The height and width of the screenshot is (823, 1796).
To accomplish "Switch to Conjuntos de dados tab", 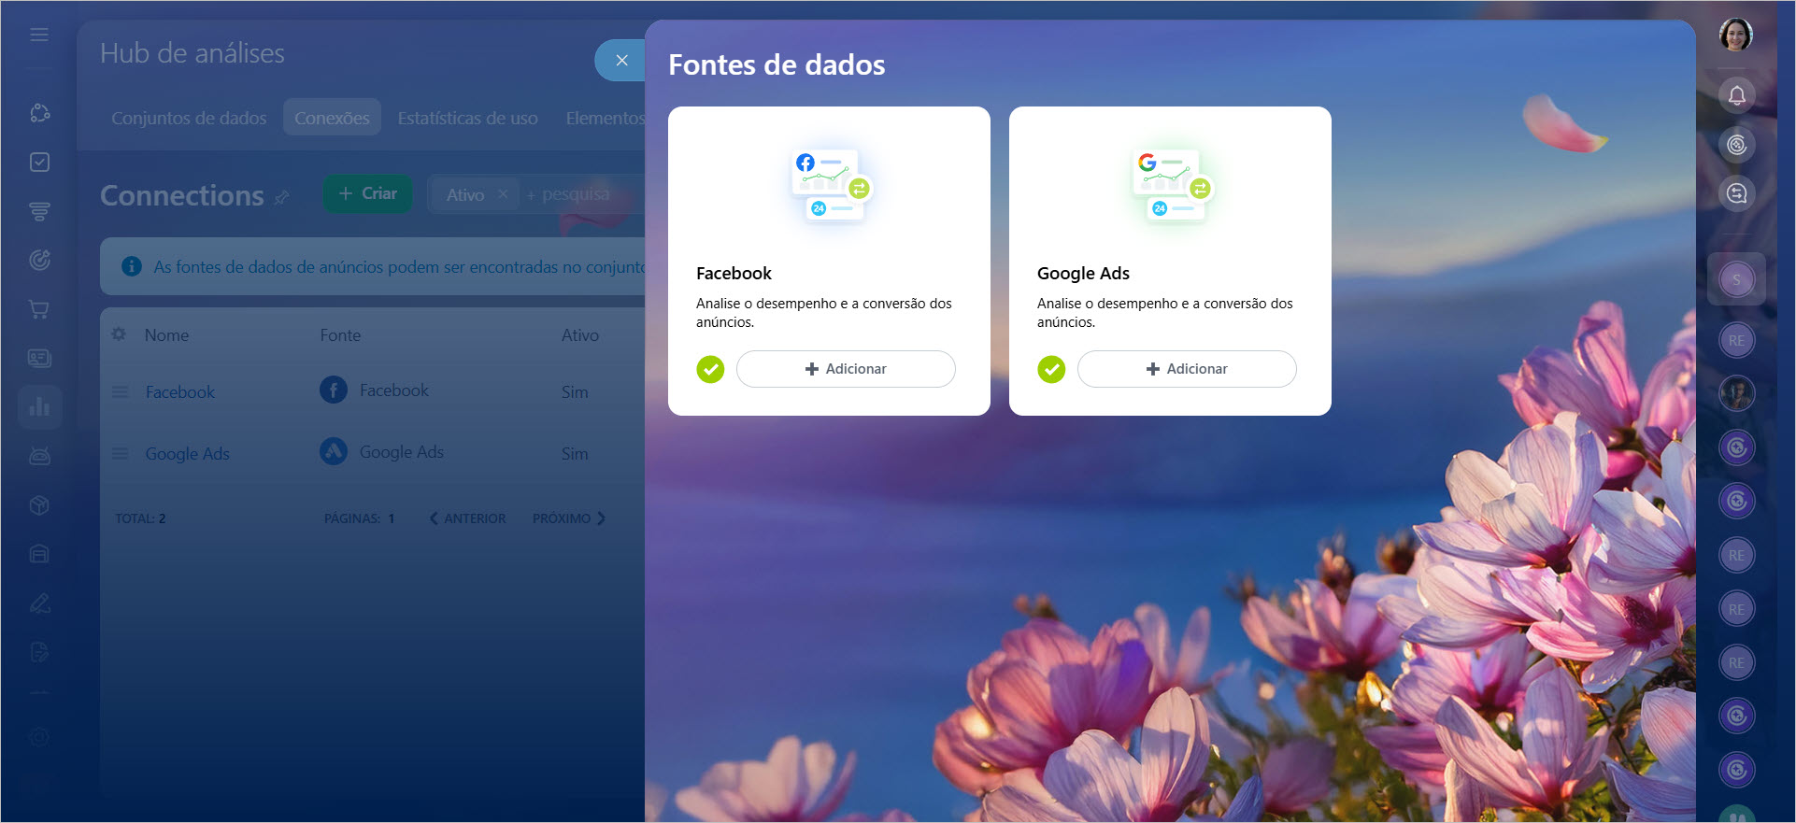I will tap(189, 118).
